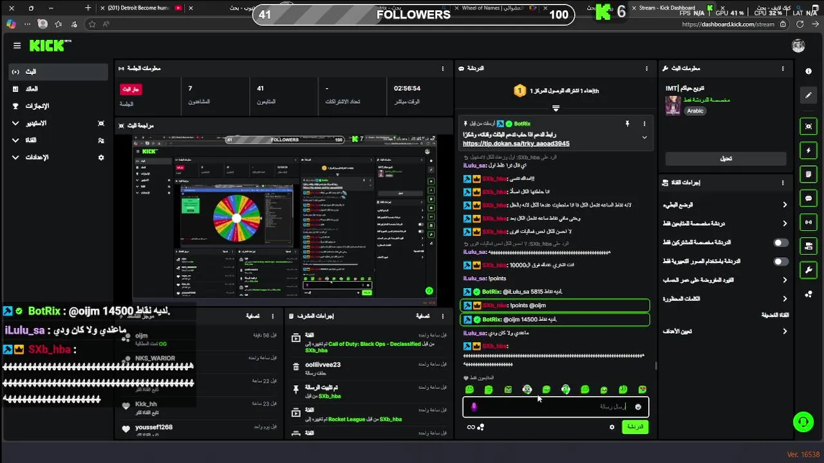Click the info icon in right rail

click(809, 71)
